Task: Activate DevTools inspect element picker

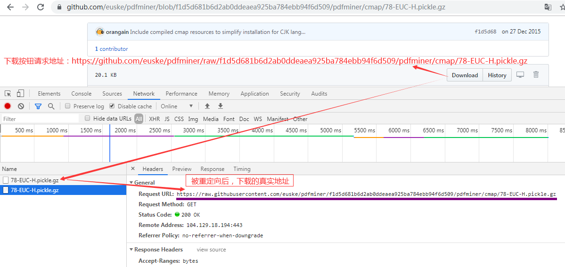Action: pyautogui.click(x=8, y=94)
